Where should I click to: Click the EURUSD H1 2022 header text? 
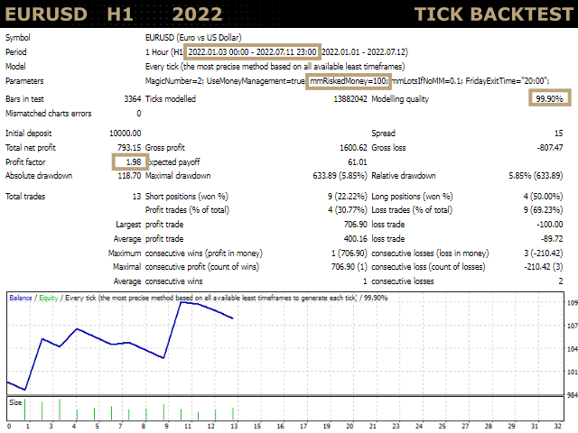[x=113, y=14]
